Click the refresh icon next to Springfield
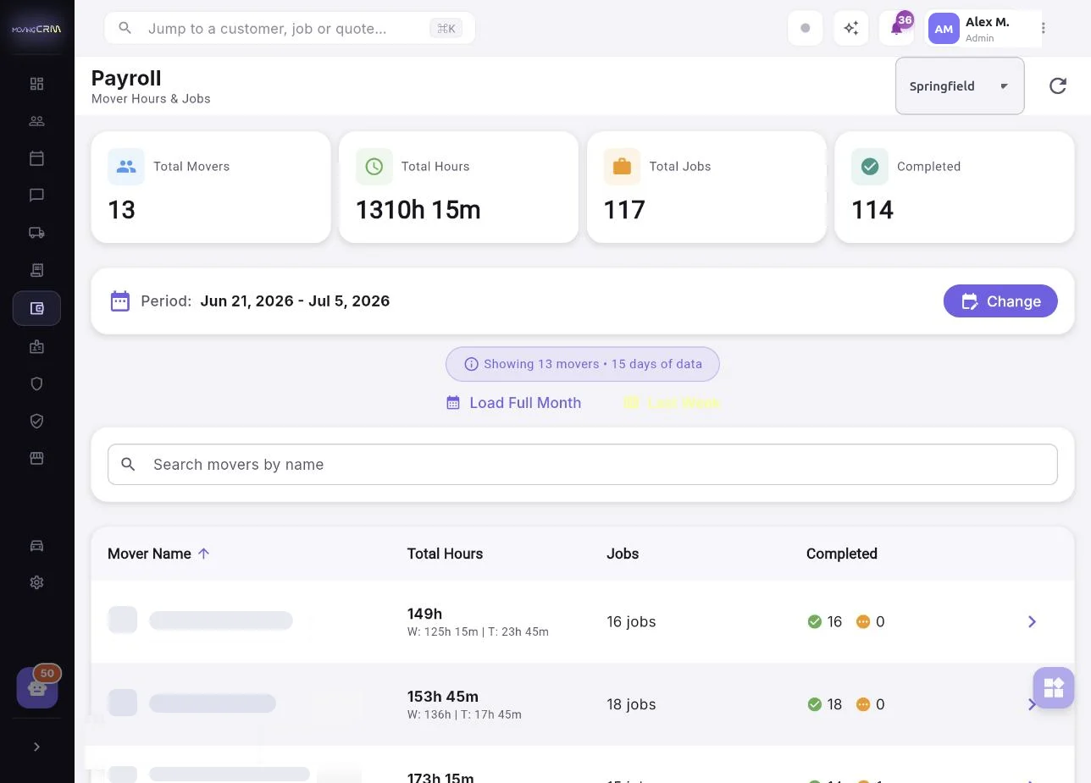The height and width of the screenshot is (783, 1091). pyautogui.click(x=1058, y=85)
